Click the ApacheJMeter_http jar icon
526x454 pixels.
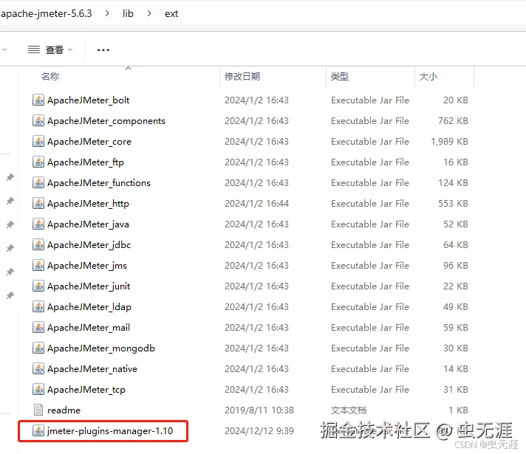point(38,204)
